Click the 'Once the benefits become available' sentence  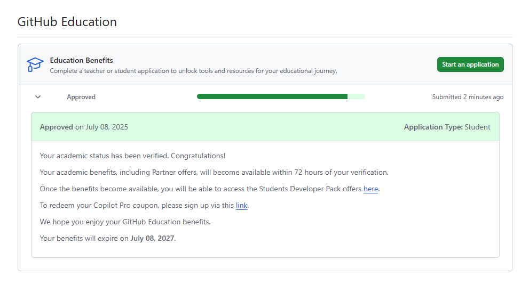[x=201, y=189]
